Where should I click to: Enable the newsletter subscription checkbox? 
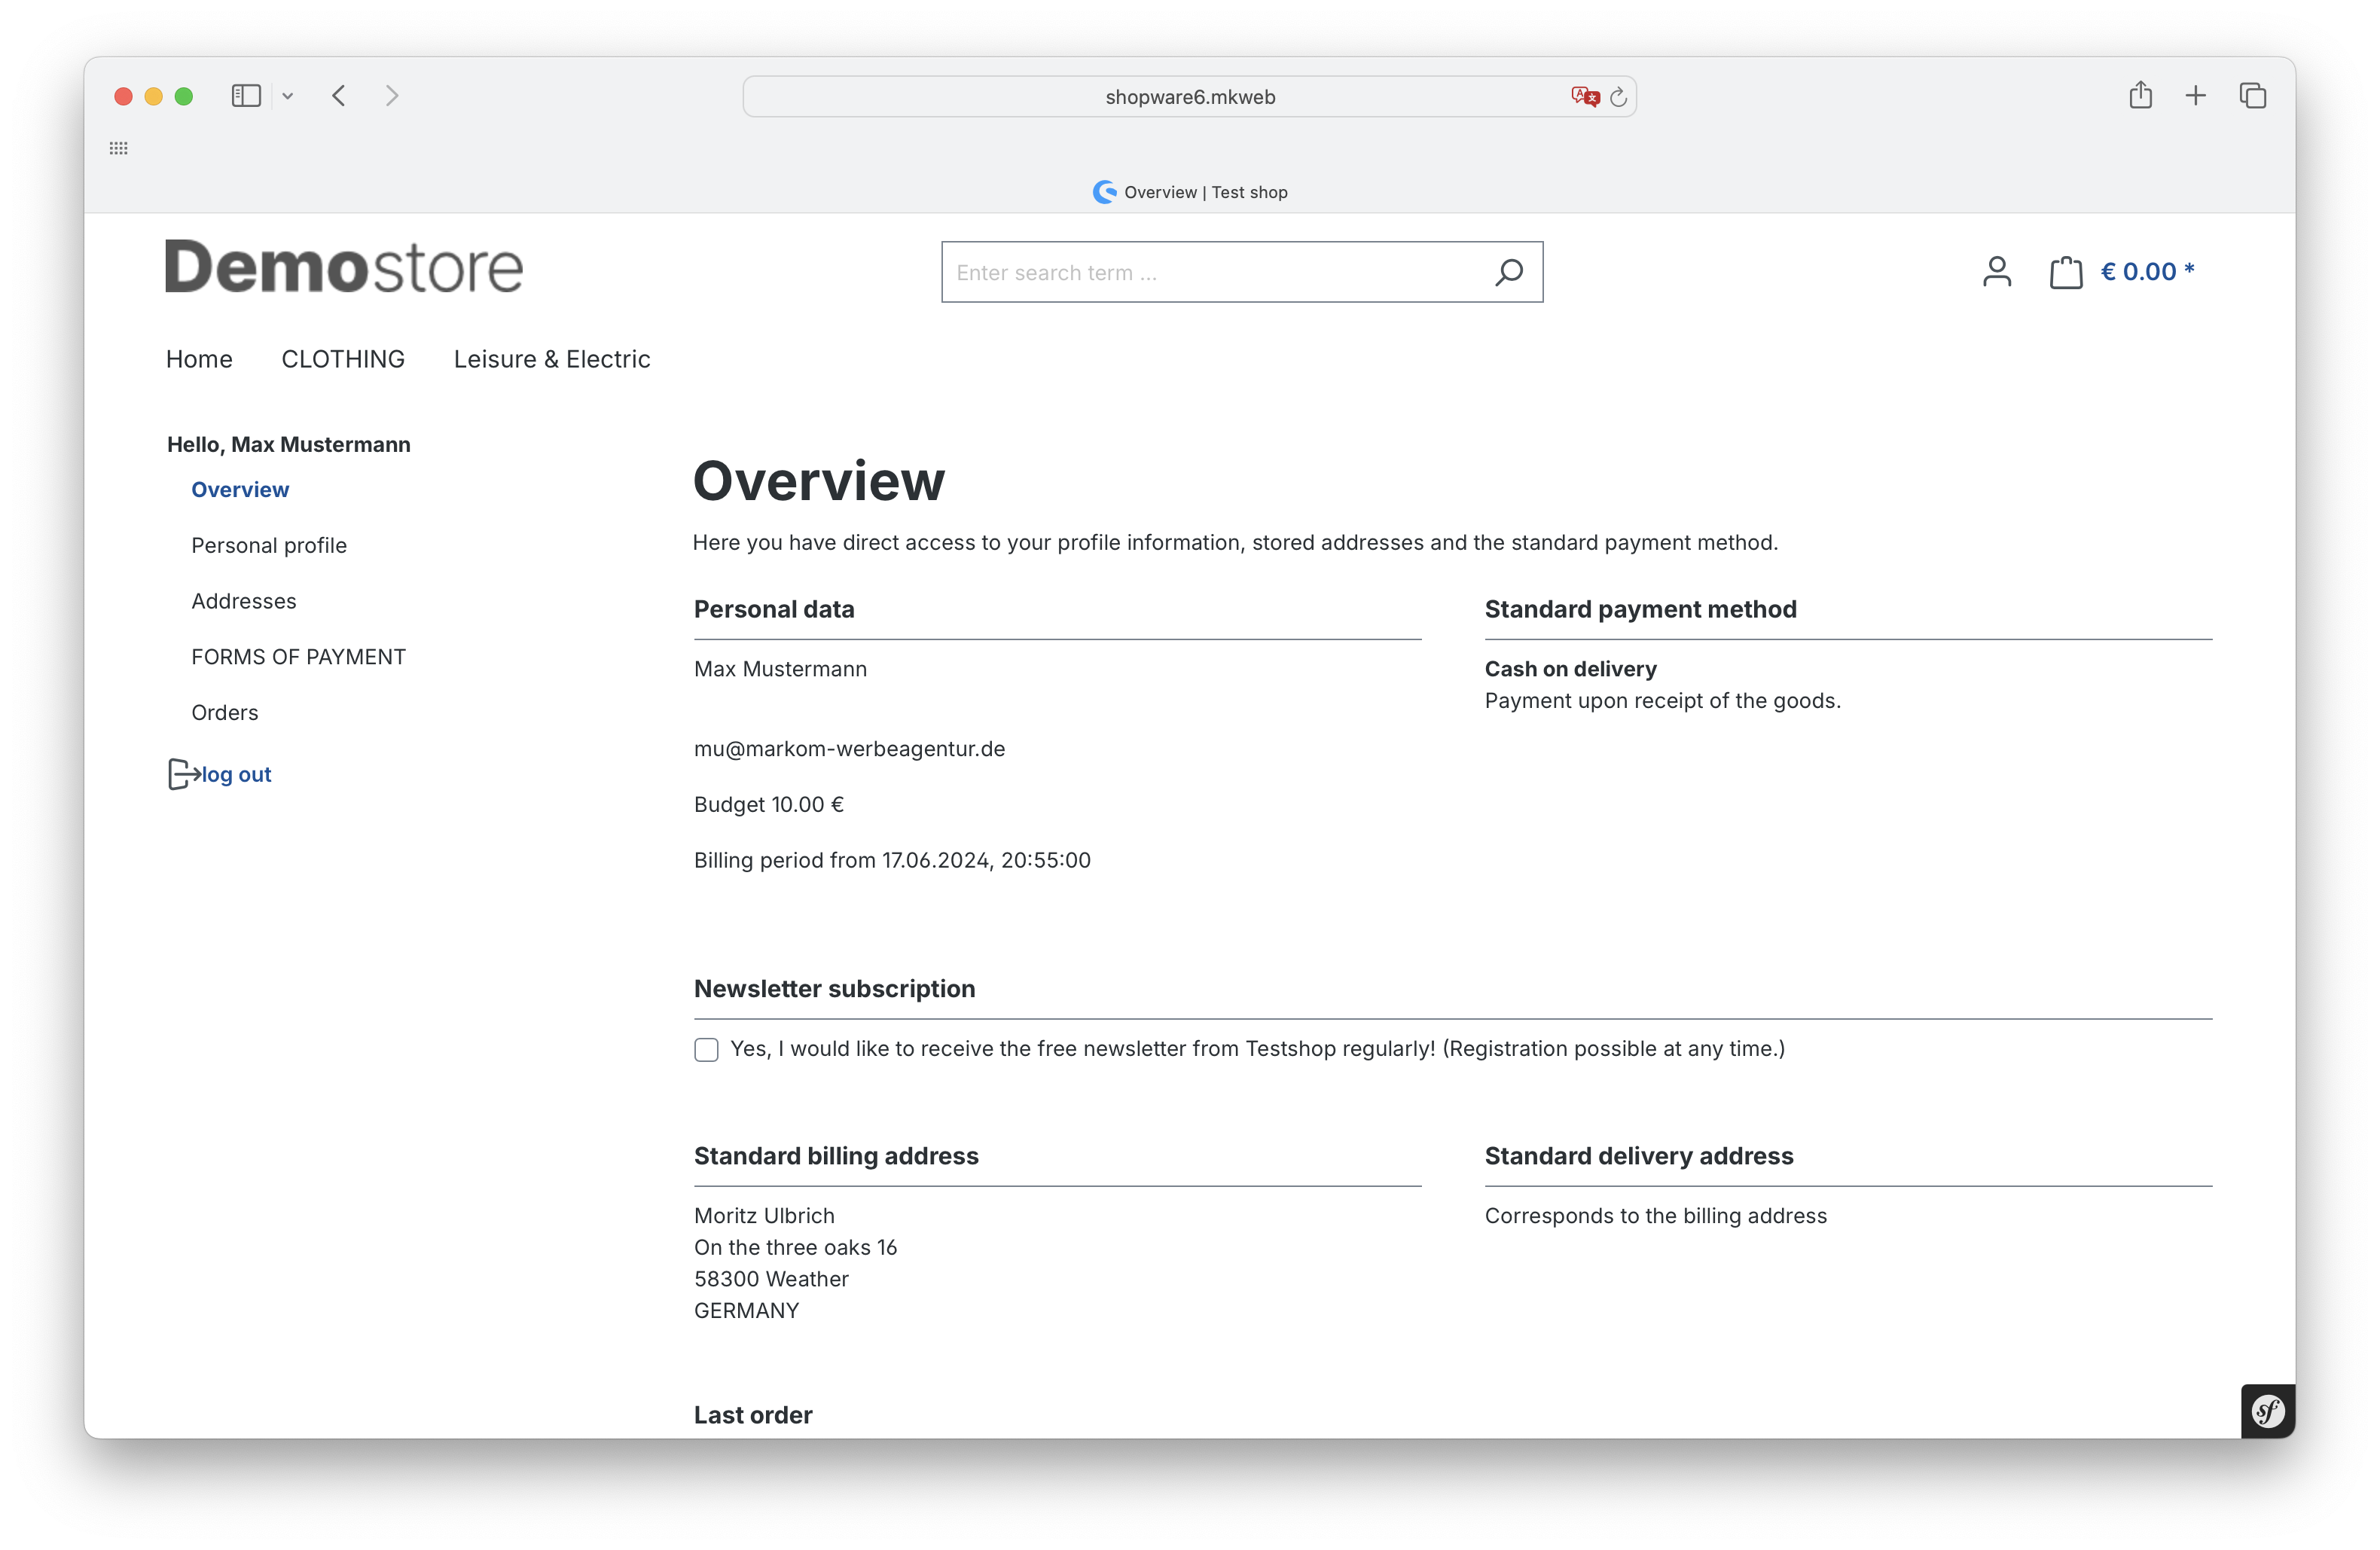(706, 1049)
